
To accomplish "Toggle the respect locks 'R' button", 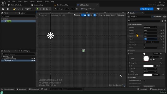I will coord(91,15).
